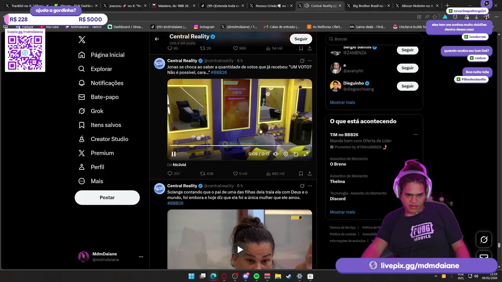Screen dimensions: 502x282
Task: Toggle picture-in-picture on video
Action: pyautogui.click(x=296, y=154)
